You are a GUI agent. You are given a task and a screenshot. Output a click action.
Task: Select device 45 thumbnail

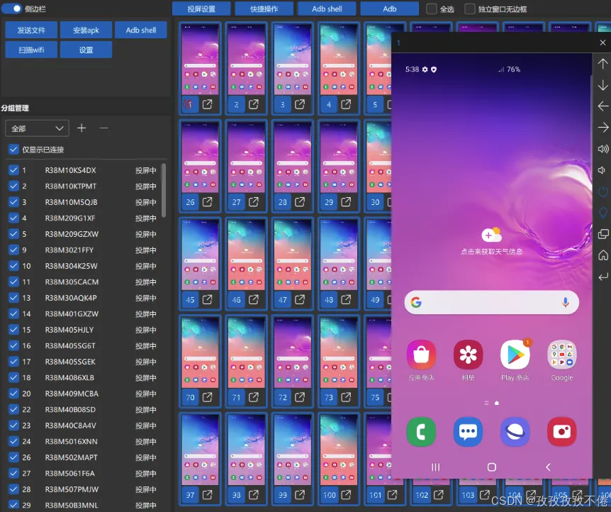[200, 255]
